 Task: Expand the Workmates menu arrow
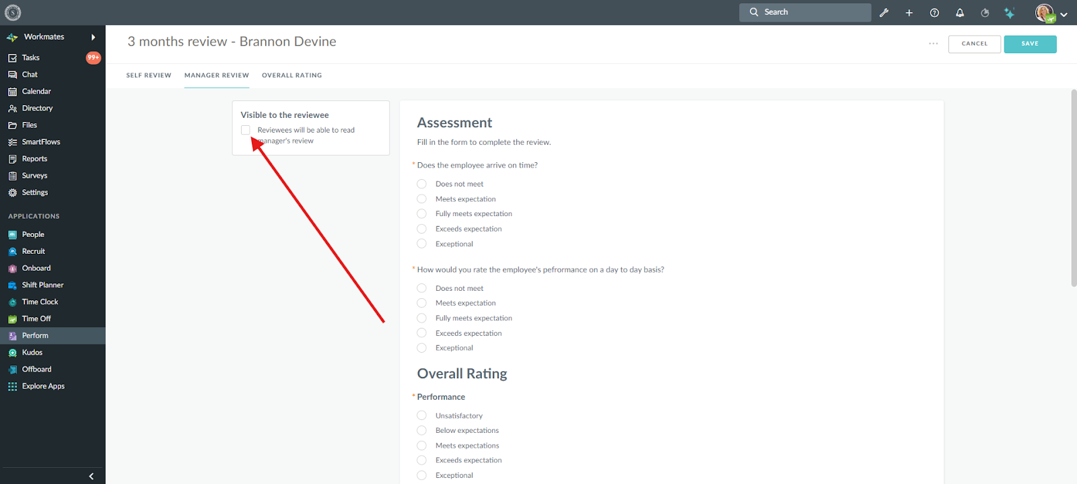click(93, 37)
